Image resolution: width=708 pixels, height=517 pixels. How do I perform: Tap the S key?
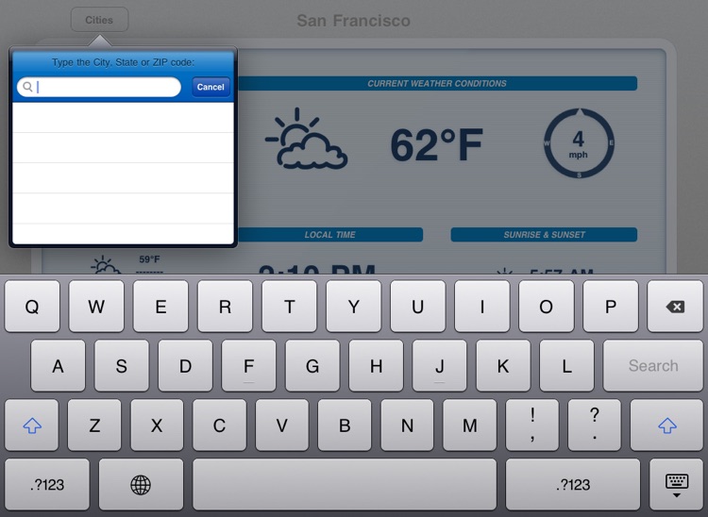click(x=122, y=365)
